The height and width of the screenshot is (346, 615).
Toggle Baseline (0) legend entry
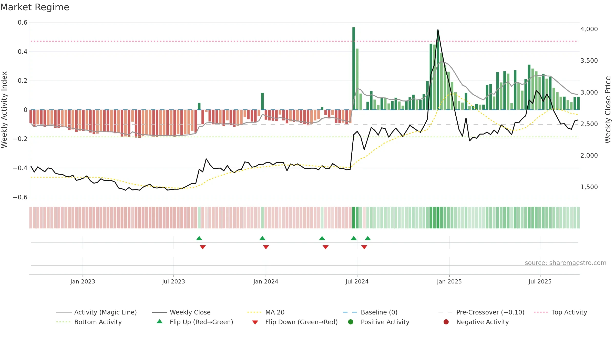[370, 312]
